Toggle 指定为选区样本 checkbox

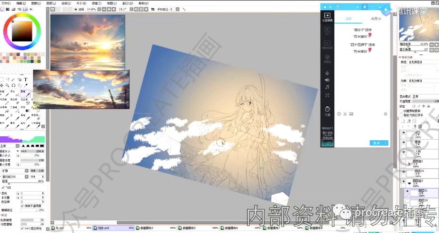[x=402, y=115]
